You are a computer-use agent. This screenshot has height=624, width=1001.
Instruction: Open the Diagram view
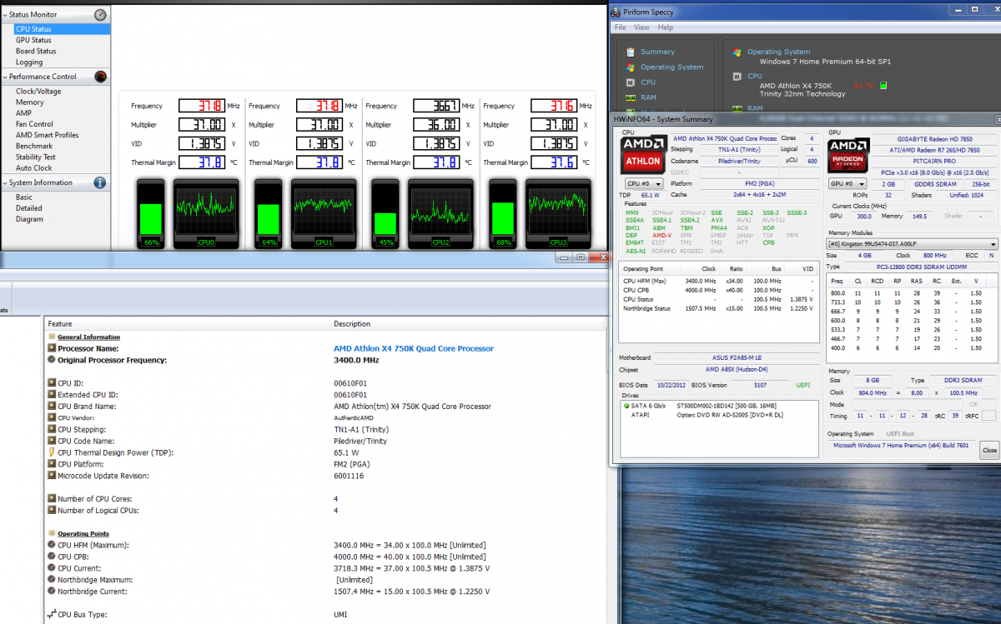[x=29, y=219]
